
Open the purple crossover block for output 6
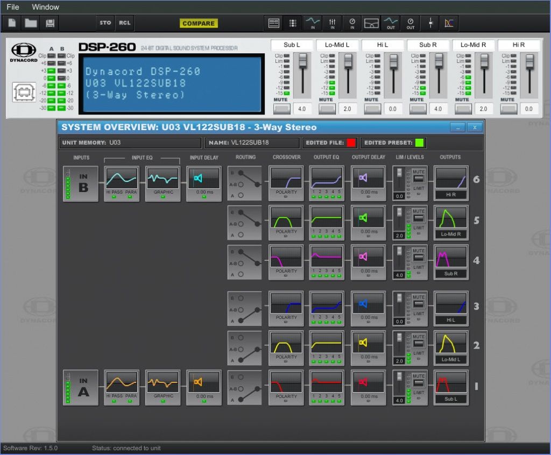[286, 183]
